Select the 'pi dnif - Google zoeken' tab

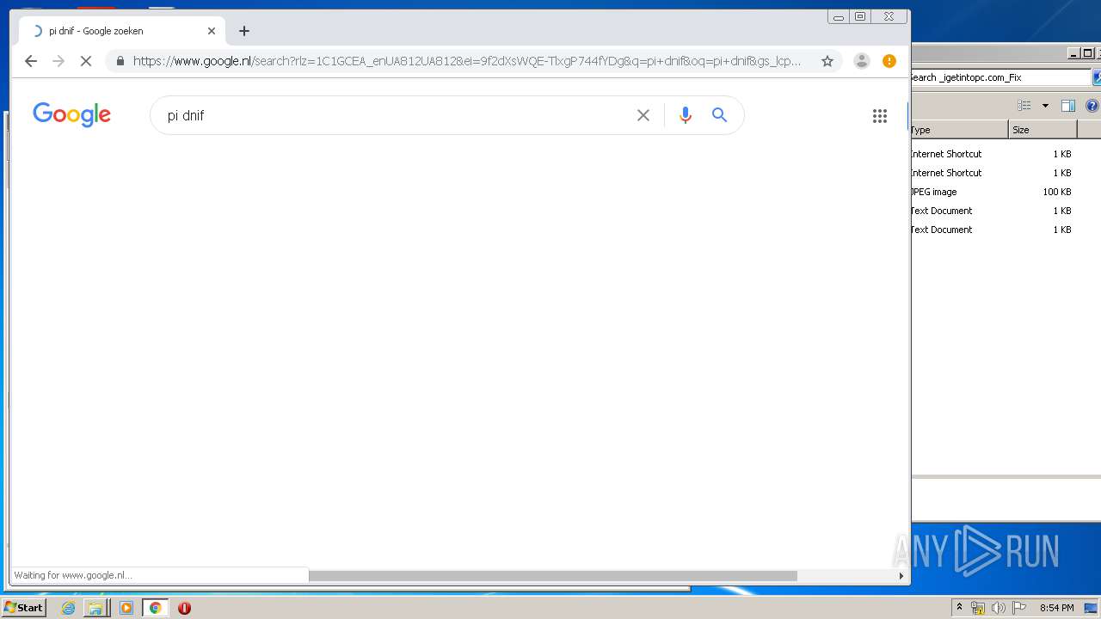(x=122, y=31)
